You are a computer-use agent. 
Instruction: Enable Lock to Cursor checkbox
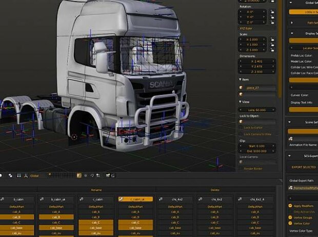(x=241, y=128)
